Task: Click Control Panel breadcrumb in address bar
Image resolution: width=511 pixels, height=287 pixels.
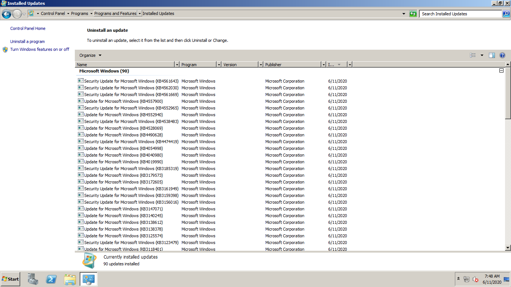Action: pos(53,13)
